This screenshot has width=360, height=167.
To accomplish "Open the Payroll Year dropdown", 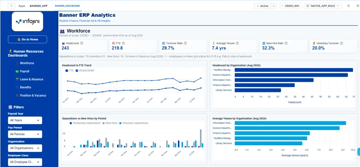I will point(25,120).
